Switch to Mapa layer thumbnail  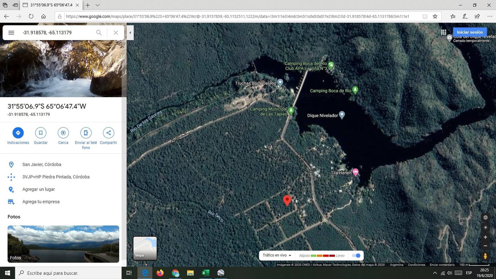click(x=145, y=248)
